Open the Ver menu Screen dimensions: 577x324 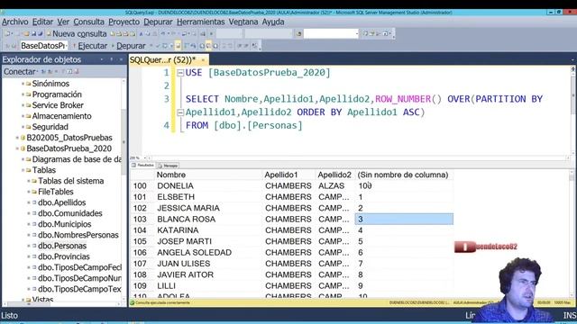click(x=63, y=22)
